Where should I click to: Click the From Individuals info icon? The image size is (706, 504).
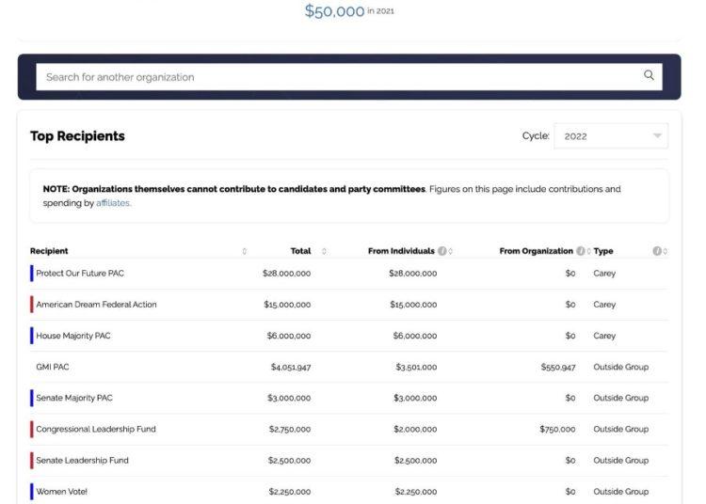tap(442, 251)
